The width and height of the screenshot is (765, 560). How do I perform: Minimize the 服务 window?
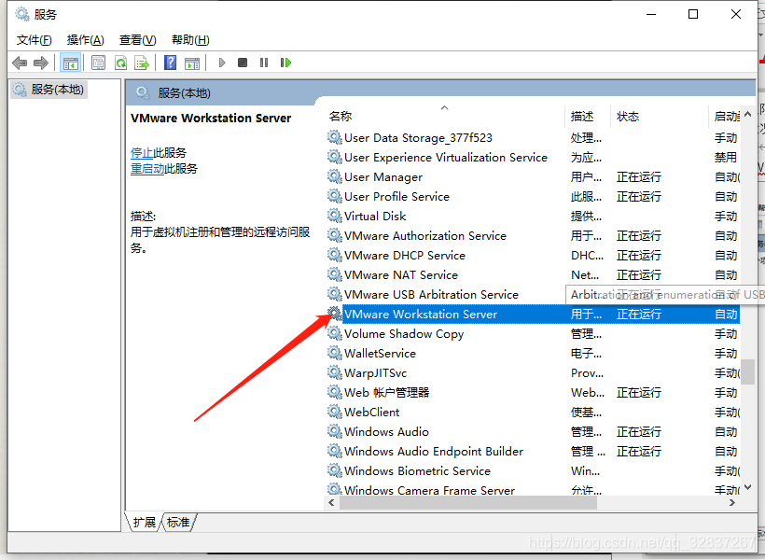click(651, 14)
